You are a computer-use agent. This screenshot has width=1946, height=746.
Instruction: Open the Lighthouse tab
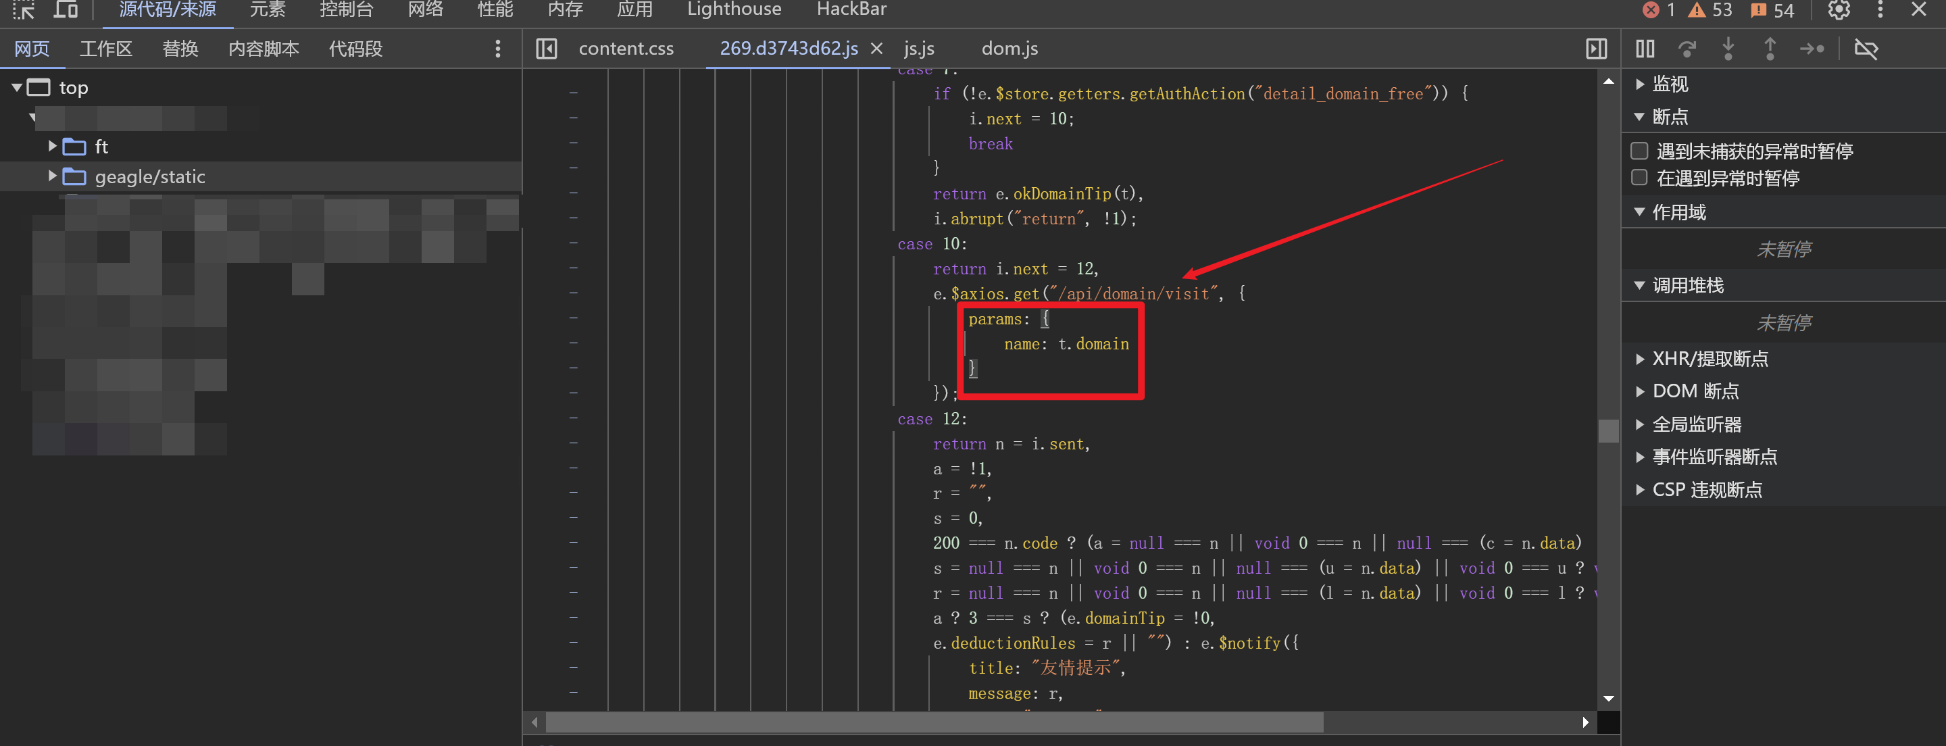734,10
